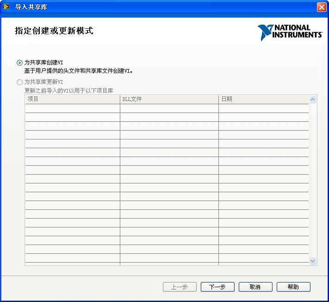Click the table's scroll down arrow
The image size is (329, 302).
[x=312, y=261]
